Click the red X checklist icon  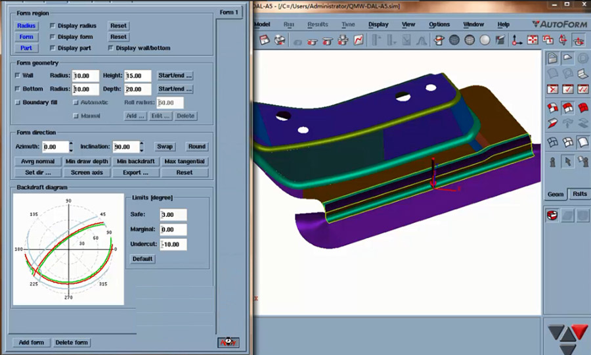pos(553,89)
